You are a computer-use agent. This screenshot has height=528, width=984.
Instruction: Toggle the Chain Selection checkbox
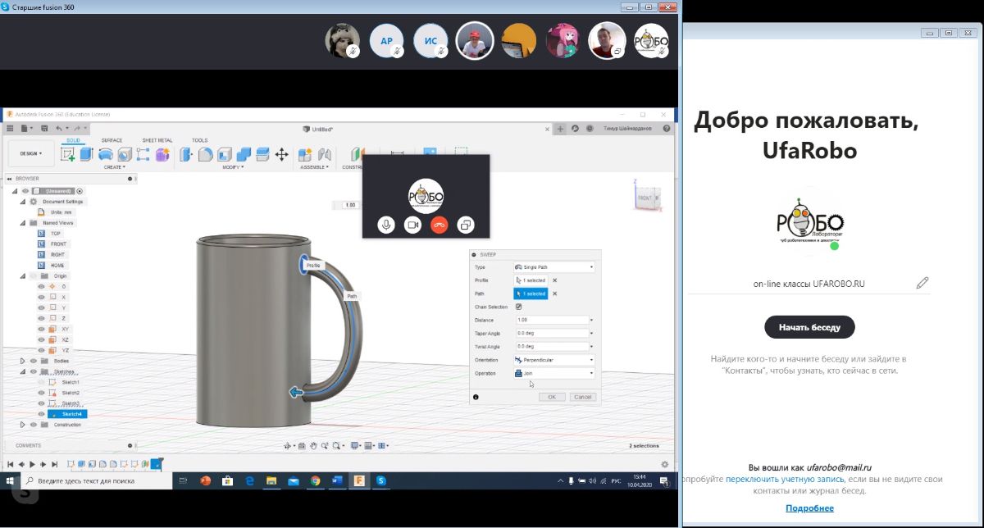coord(518,307)
